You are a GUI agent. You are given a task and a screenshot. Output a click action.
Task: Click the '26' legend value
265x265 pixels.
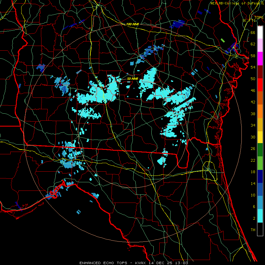(253, 149)
